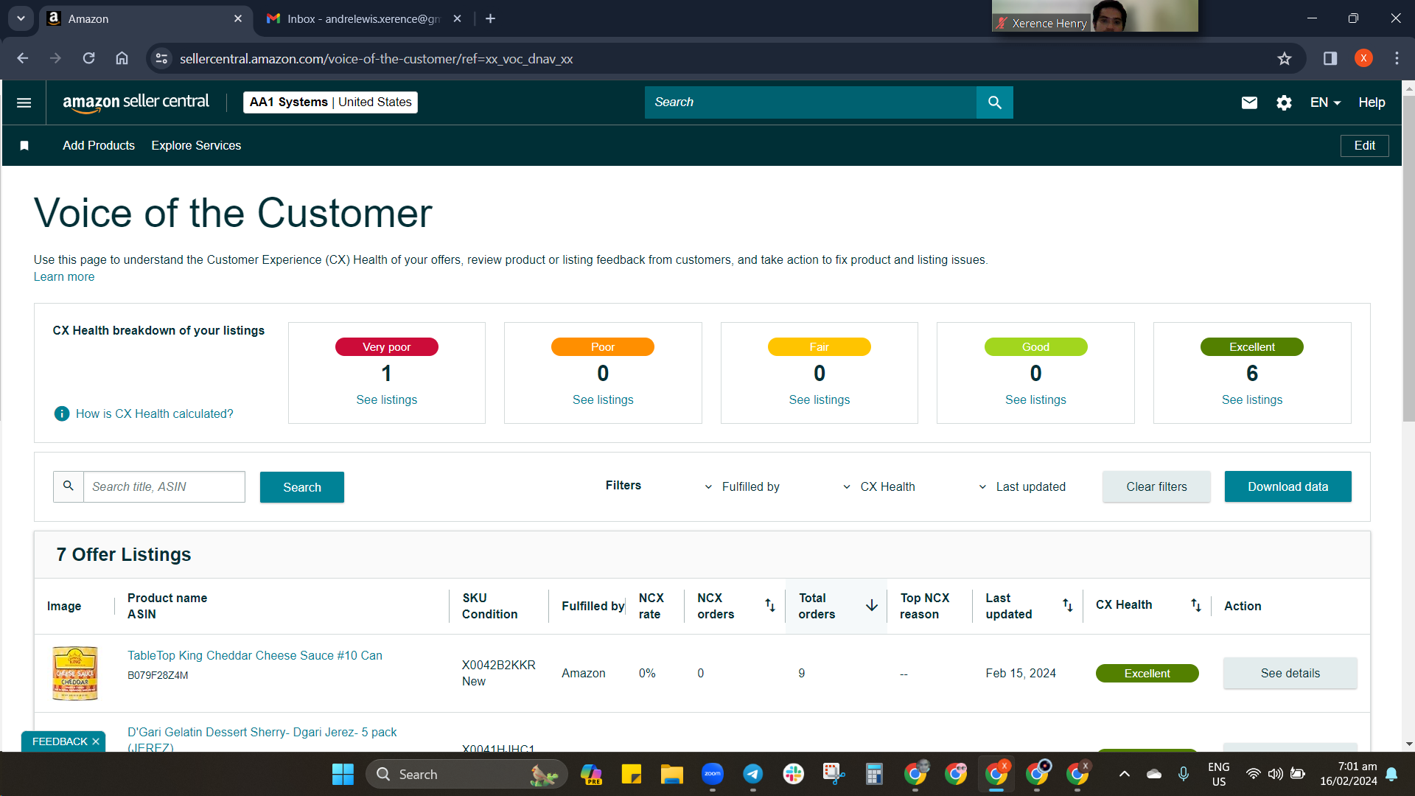Open the Learn more link
The image size is (1415, 796).
click(x=64, y=276)
